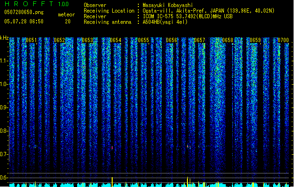Click the date stamp 05.07.28 06:50
This screenshot has width=294, height=187.
tap(24, 22)
